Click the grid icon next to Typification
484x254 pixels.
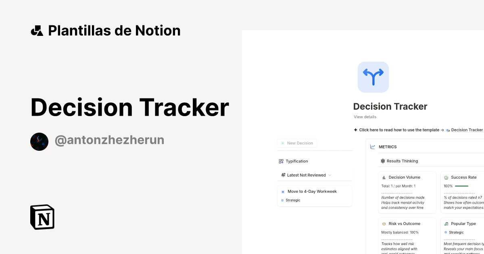pyautogui.click(x=281, y=161)
